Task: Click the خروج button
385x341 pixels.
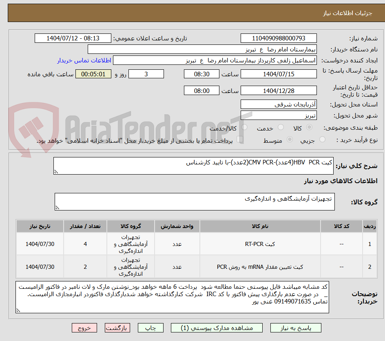Action: click(84, 328)
